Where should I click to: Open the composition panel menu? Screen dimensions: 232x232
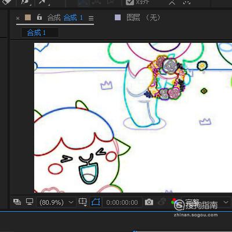(91, 19)
